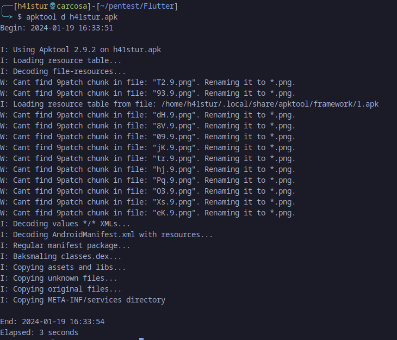Click the "Baksmaling classes.dex..." line
The image size is (397, 340).
click(x=61, y=256)
